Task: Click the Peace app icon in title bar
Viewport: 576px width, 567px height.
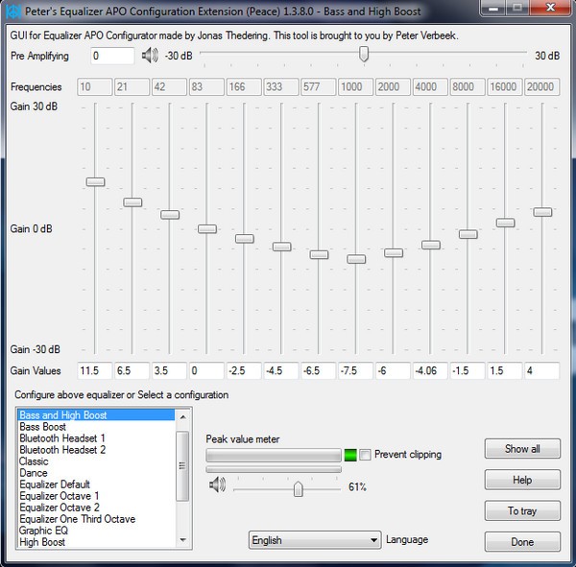Action: [x=13, y=12]
